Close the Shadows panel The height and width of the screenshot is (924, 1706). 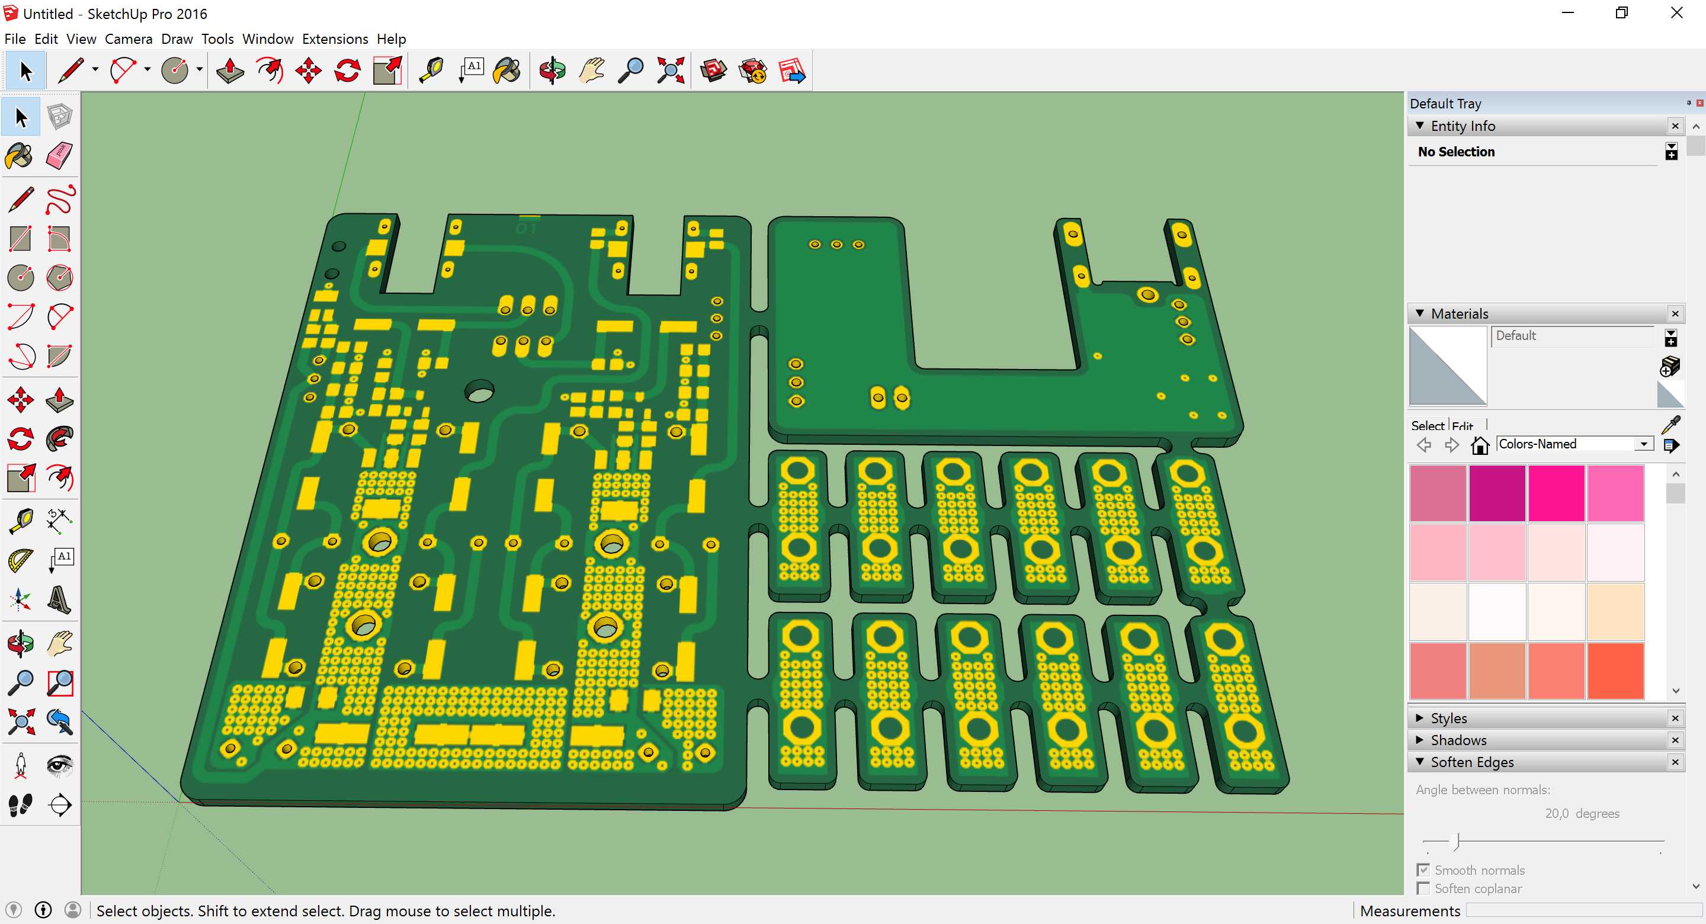click(x=1676, y=740)
